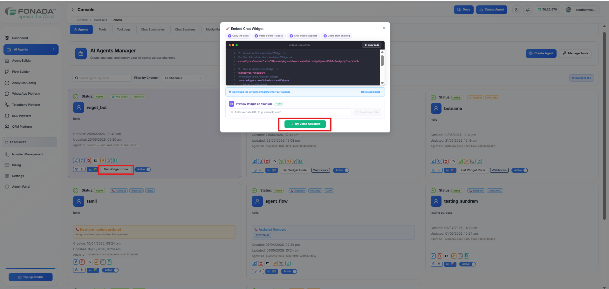Viewport: 609px width, 289px height.
Task: Click the ₹6,32,970 credit balance
Action: click(547, 10)
